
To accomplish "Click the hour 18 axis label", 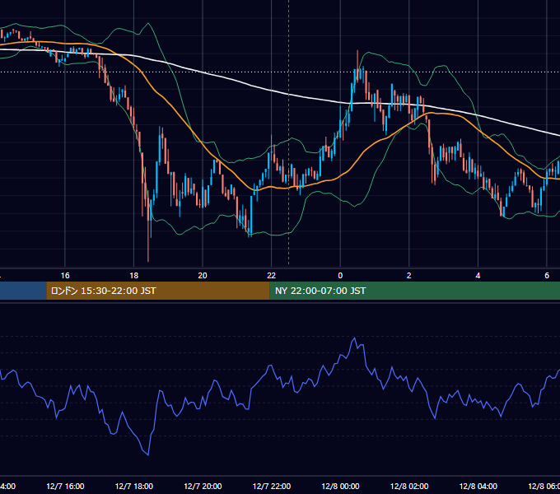I will [x=134, y=276].
